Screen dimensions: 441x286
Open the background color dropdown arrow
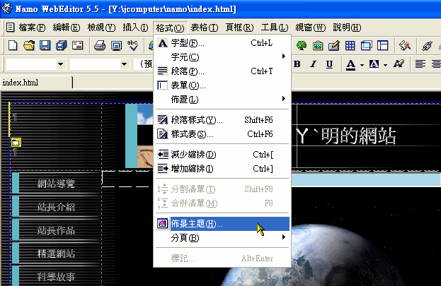click(x=385, y=65)
